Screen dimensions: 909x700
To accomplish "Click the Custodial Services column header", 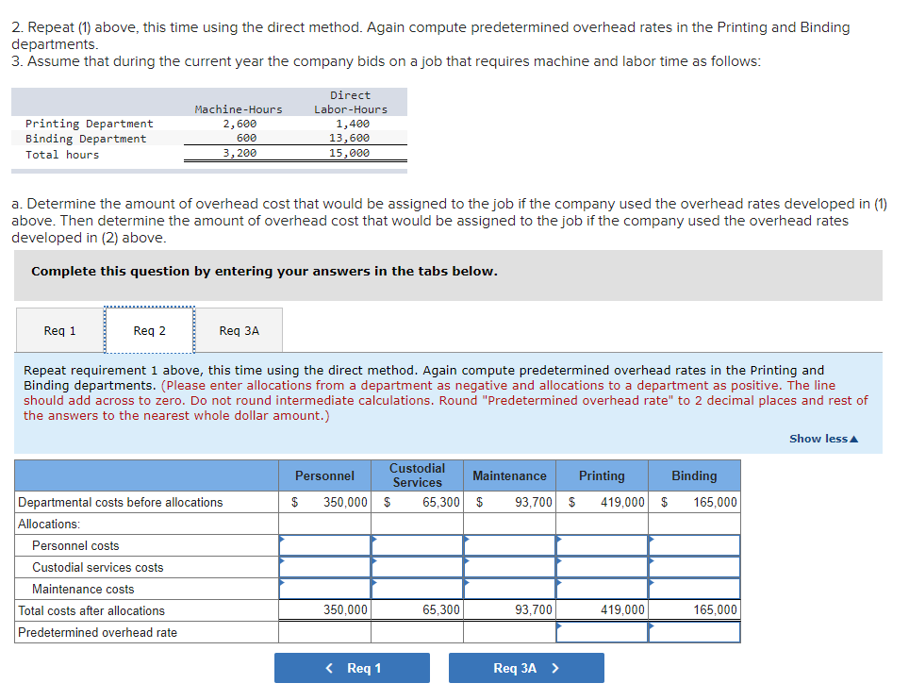I will click(x=418, y=475).
